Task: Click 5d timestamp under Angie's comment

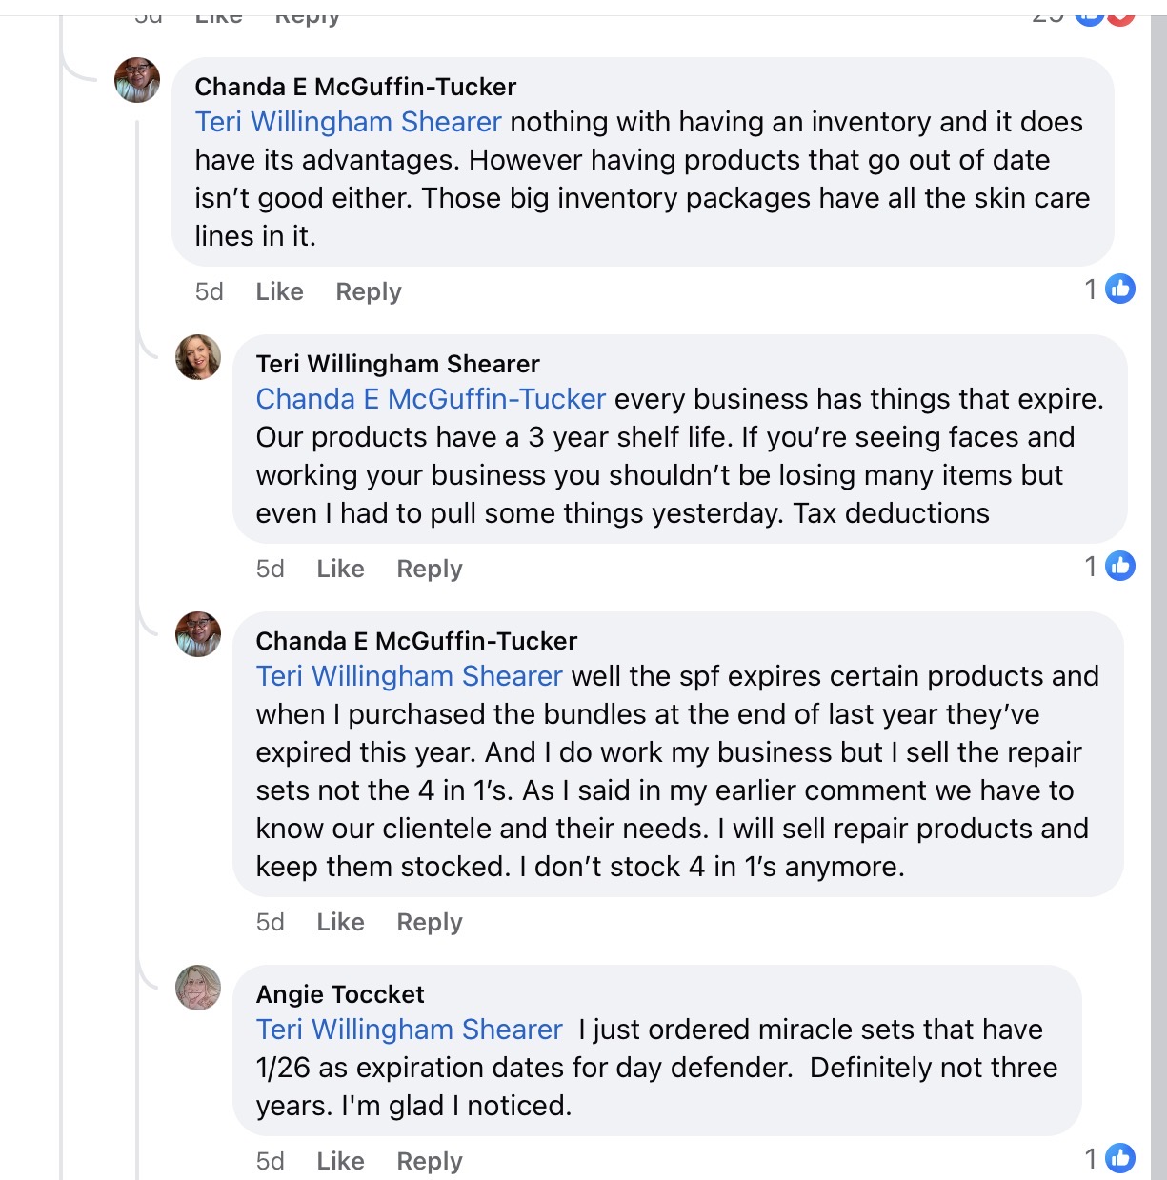Action: (271, 1161)
